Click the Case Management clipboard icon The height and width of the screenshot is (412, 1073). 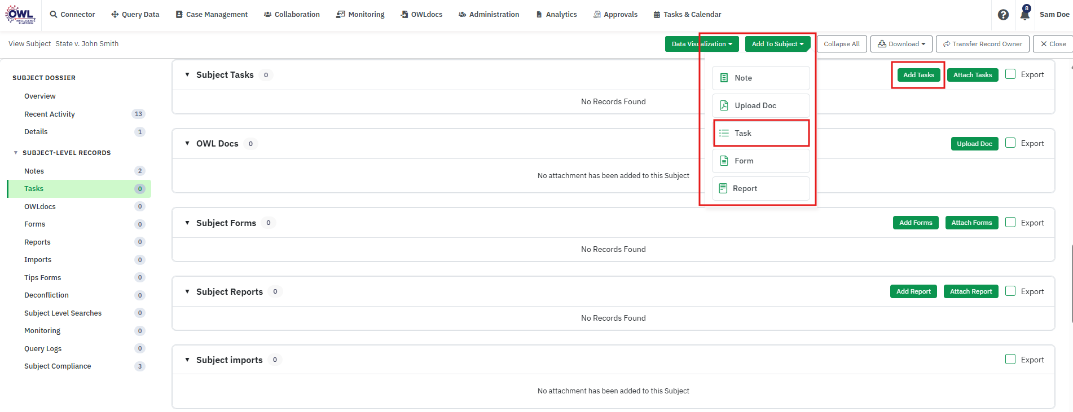(179, 14)
